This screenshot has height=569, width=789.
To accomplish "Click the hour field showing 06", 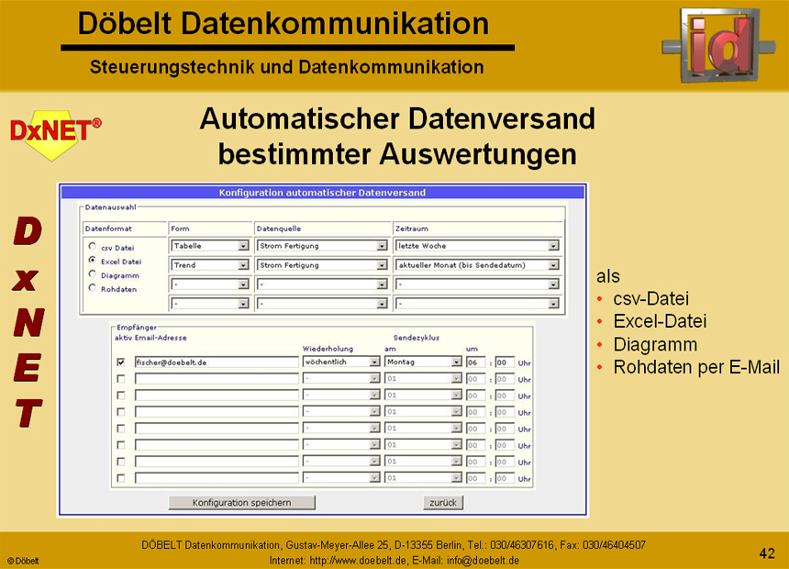I will [x=475, y=362].
